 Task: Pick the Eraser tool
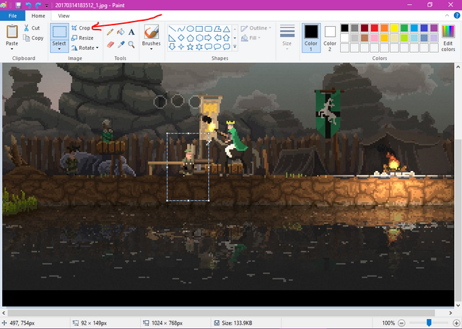click(110, 45)
